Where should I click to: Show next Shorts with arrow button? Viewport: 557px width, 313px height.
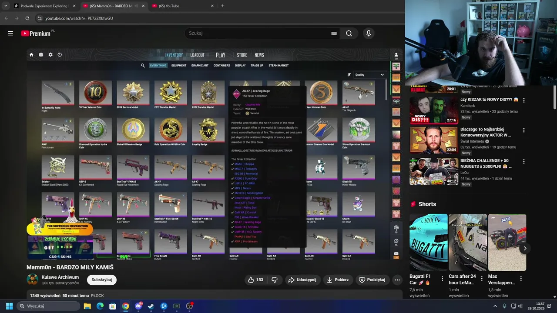pos(525,248)
